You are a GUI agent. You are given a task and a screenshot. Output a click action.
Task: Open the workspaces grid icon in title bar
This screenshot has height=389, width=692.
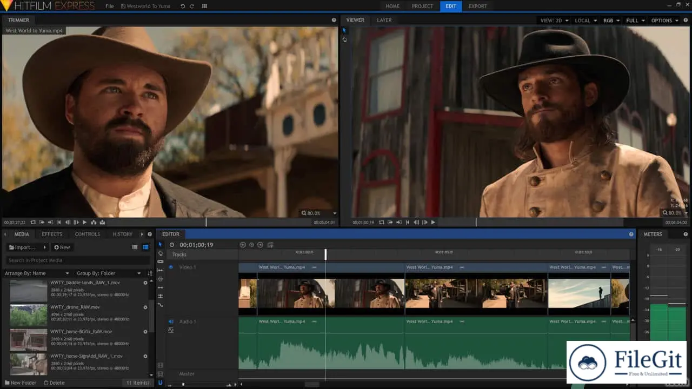pos(204,6)
